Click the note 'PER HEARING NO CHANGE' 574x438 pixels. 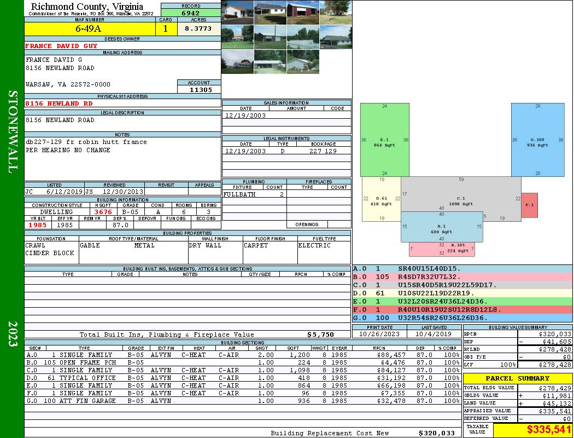pyautogui.click(x=68, y=150)
